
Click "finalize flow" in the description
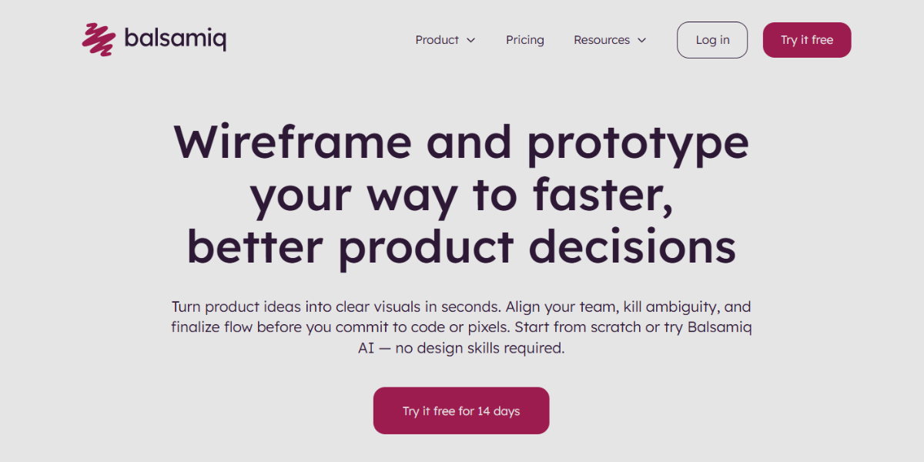[x=212, y=327]
